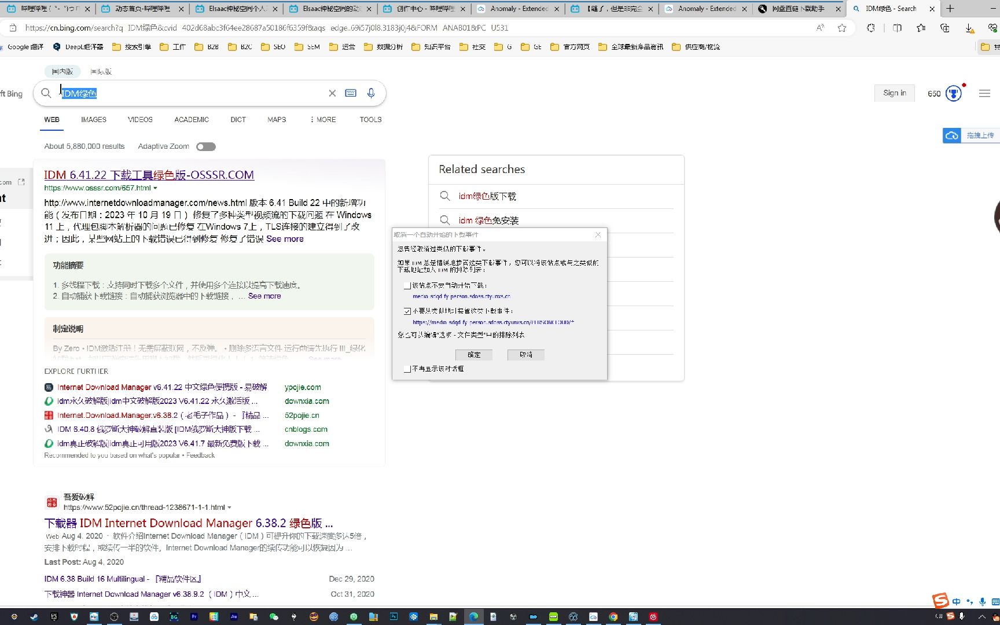Open Downloads icon with warning badge
Screen dimensions: 1000x625
tap(969, 28)
